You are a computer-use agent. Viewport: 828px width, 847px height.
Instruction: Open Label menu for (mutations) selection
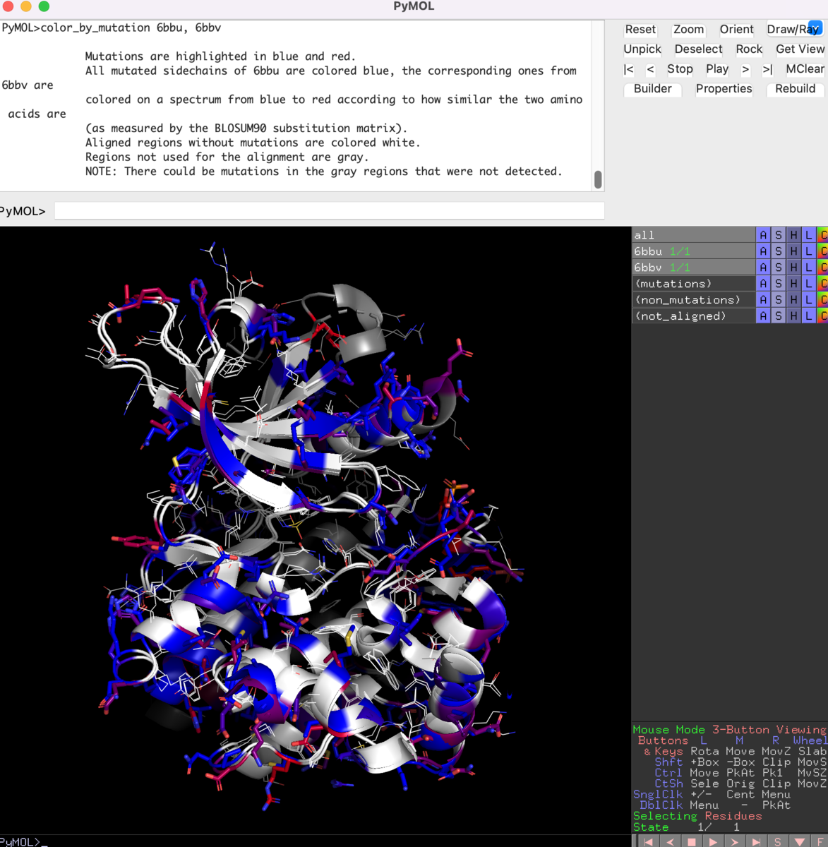click(808, 284)
